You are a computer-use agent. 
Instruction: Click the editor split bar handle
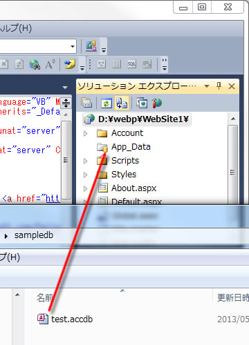click(x=66, y=103)
